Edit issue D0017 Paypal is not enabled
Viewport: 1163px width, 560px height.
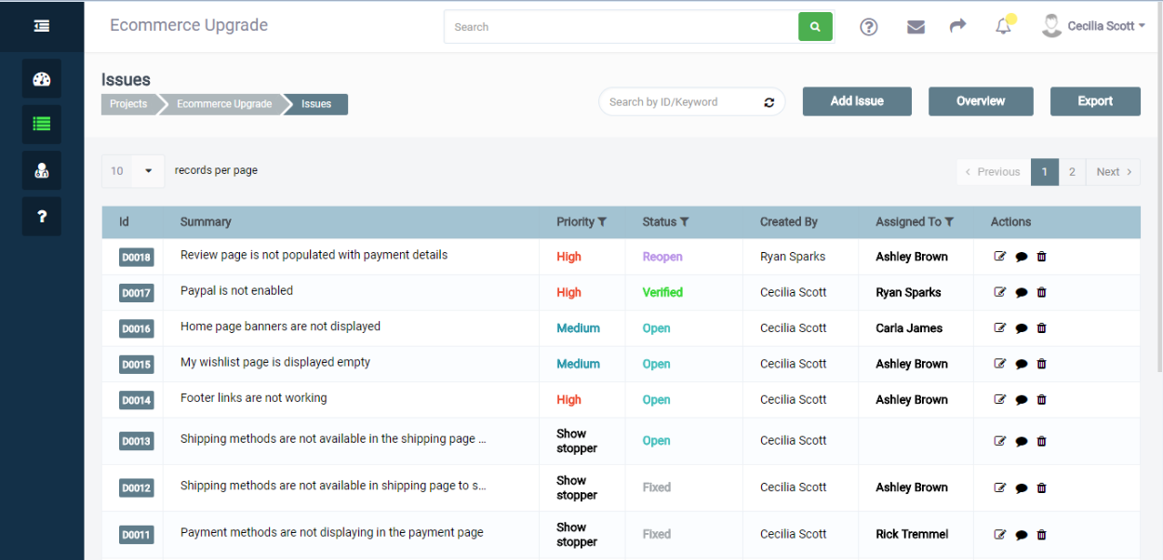(1000, 292)
